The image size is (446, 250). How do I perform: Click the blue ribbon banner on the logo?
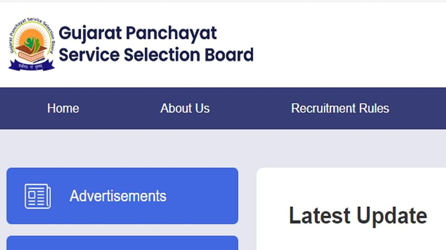[x=31, y=65]
